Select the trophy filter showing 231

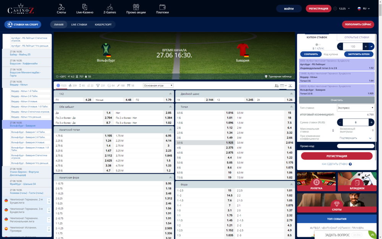click(100, 86)
